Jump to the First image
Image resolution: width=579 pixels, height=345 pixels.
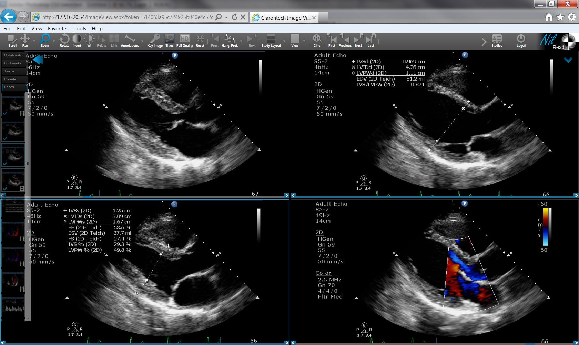click(x=332, y=41)
